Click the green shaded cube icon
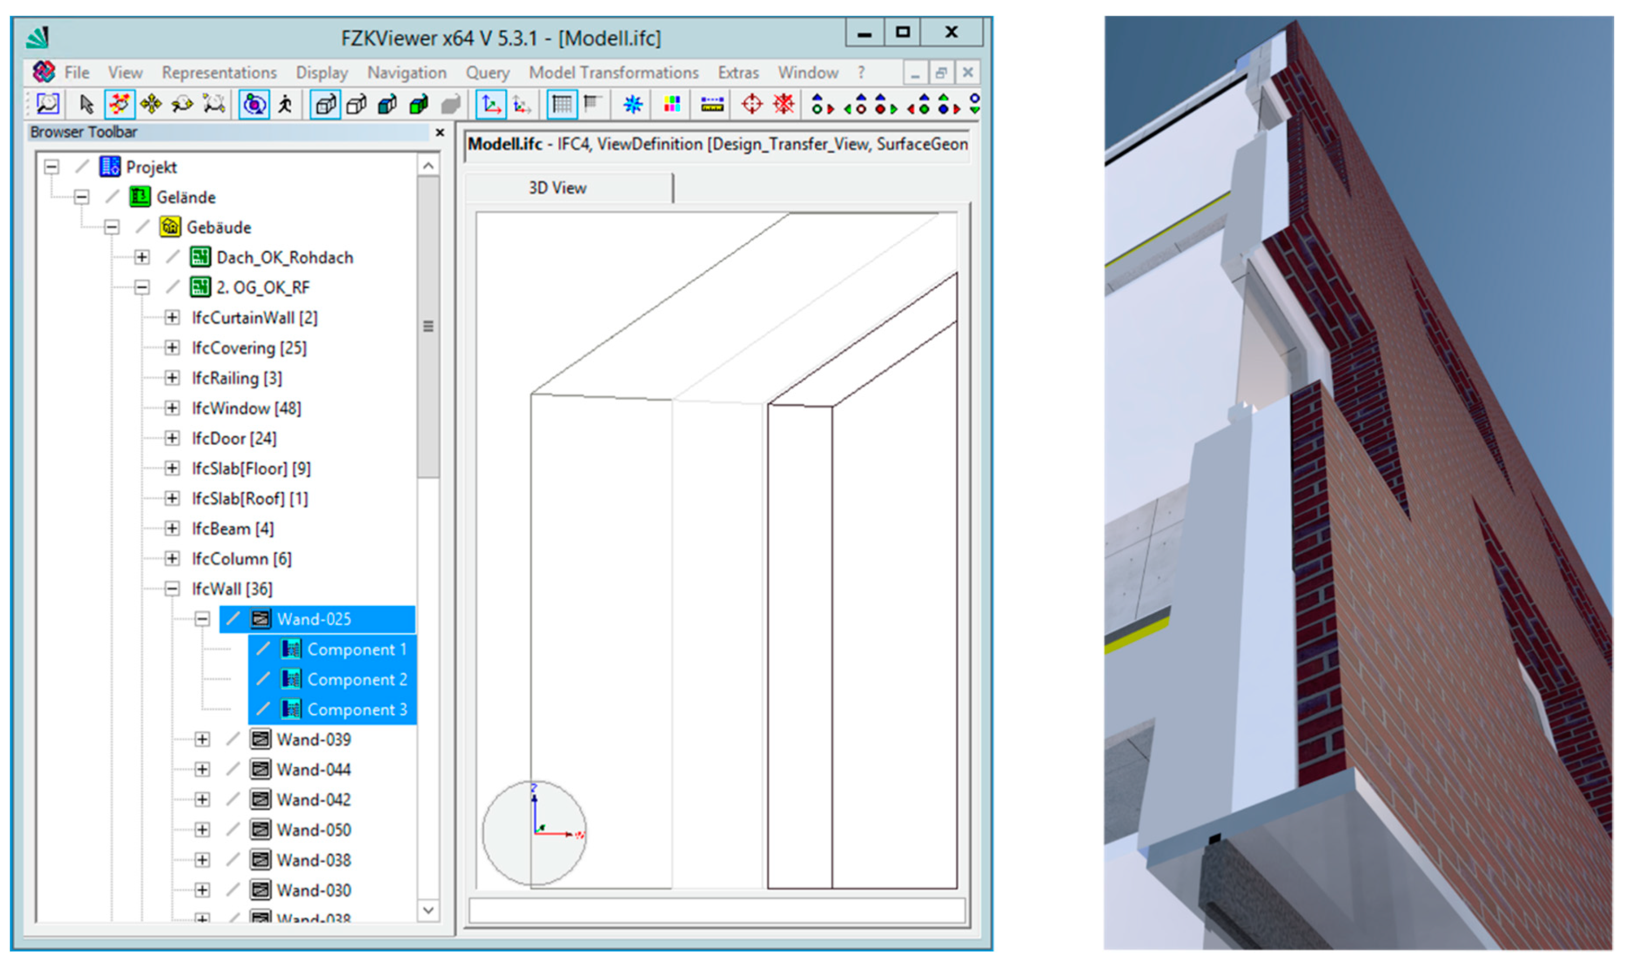The image size is (1625, 963). pos(419,104)
